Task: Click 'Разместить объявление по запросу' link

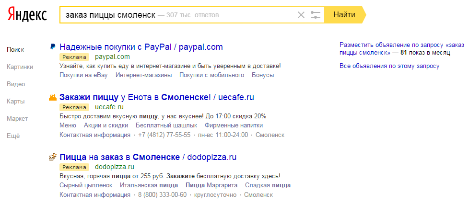Action: point(402,49)
